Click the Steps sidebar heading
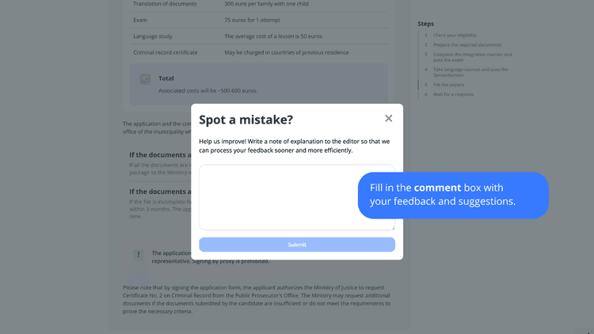This screenshot has width=594, height=334. pyautogui.click(x=426, y=24)
